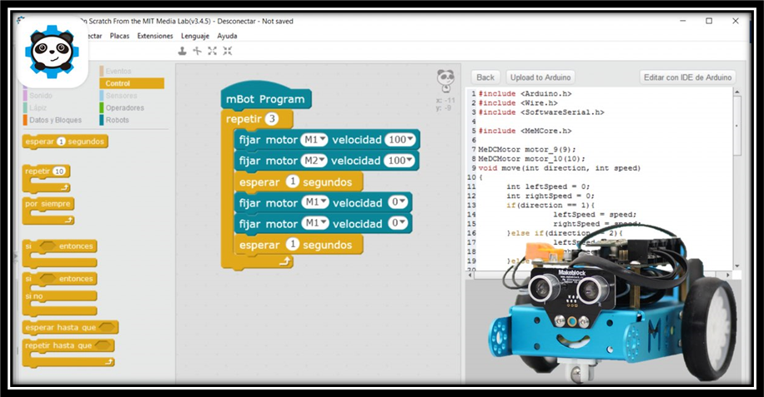Click the seconds value in the palette esperar block
This screenshot has height=397, width=764.
[61, 141]
